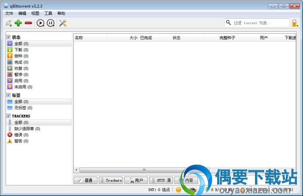Switch to the HTTP 源 tab

(x=161, y=180)
